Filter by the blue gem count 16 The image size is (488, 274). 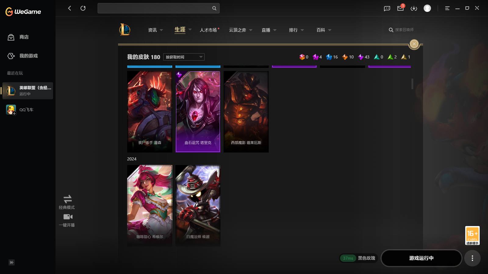332,57
